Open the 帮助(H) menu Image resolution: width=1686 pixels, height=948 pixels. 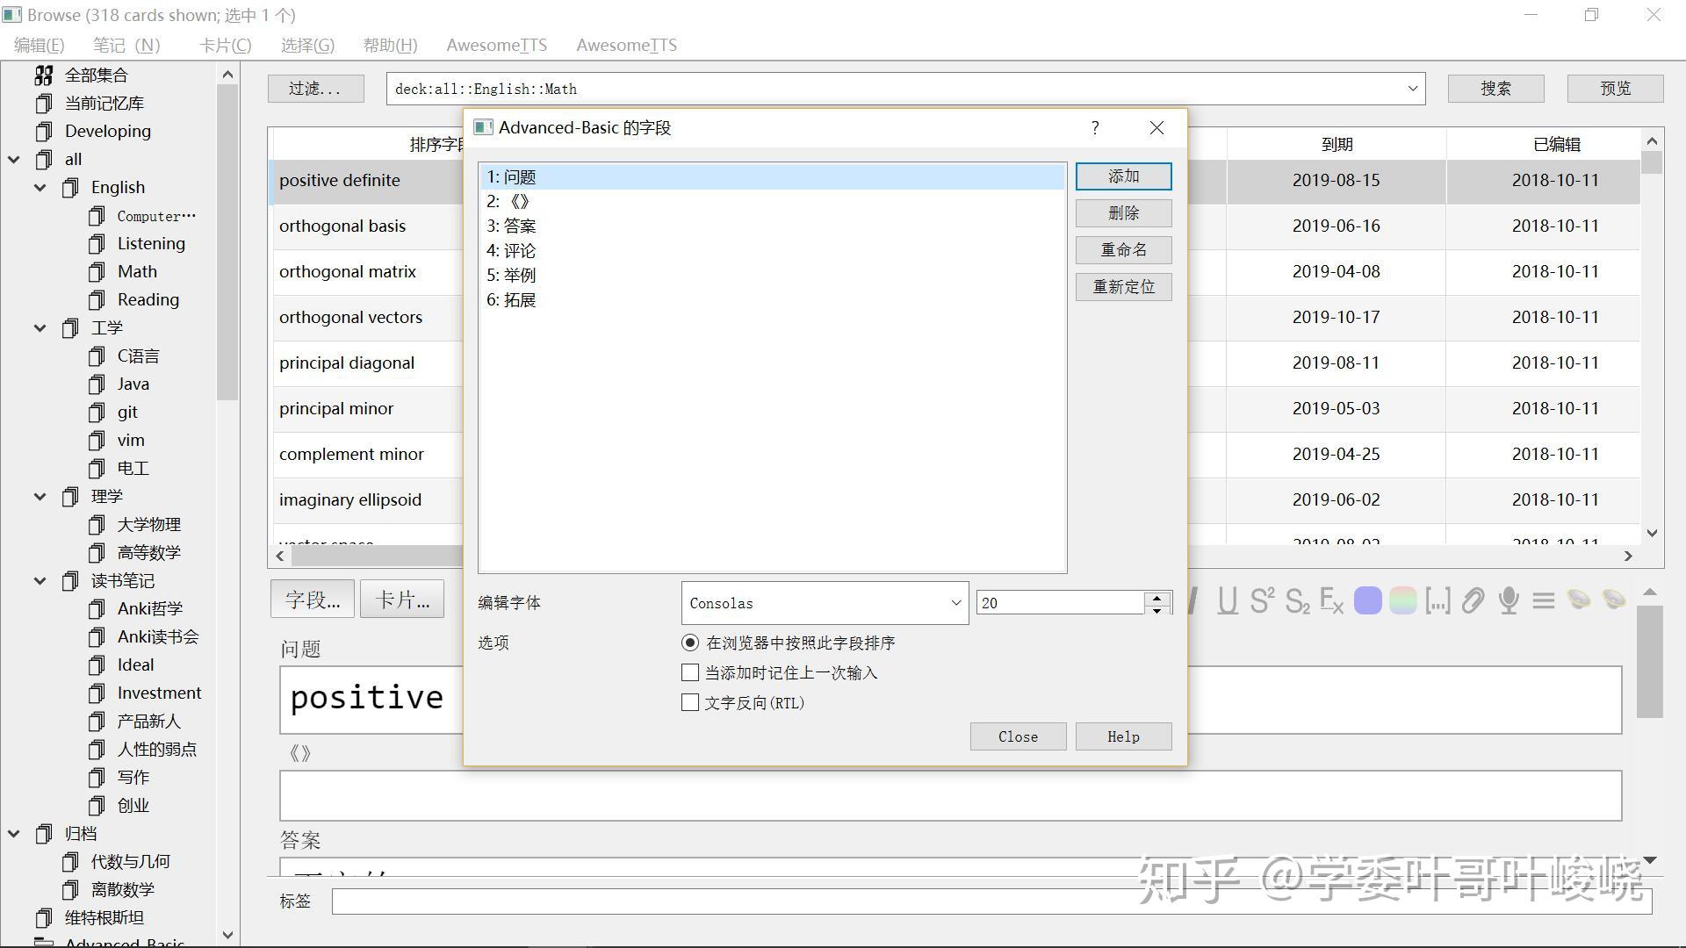tap(390, 45)
